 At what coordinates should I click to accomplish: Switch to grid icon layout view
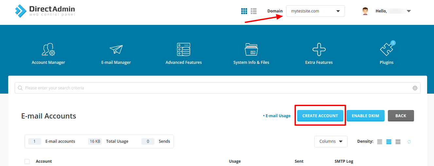pyautogui.click(x=244, y=11)
